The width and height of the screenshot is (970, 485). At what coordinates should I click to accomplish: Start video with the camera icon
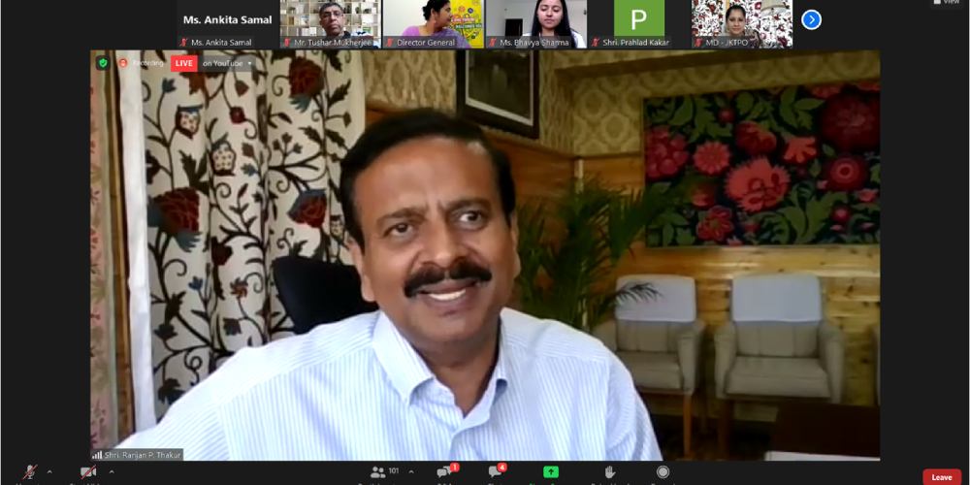point(88,472)
